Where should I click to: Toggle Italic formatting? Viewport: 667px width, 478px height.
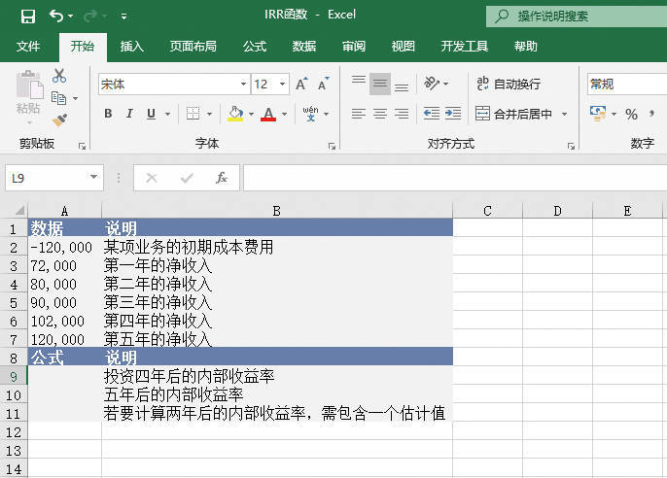(x=129, y=114)
